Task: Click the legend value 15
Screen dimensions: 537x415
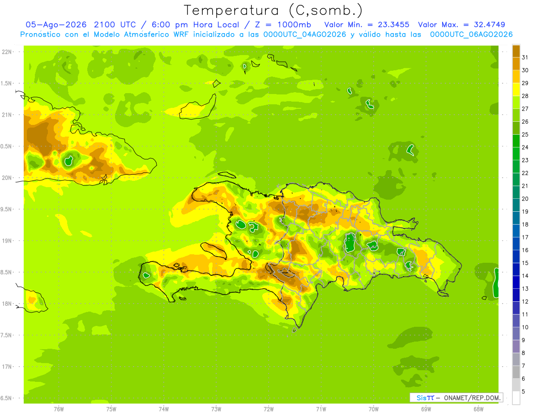Action: (525, 263)
